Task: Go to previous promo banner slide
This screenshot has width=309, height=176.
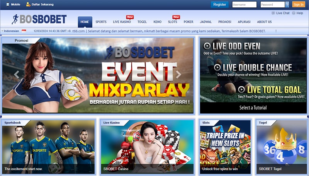Action: point(17,75)
